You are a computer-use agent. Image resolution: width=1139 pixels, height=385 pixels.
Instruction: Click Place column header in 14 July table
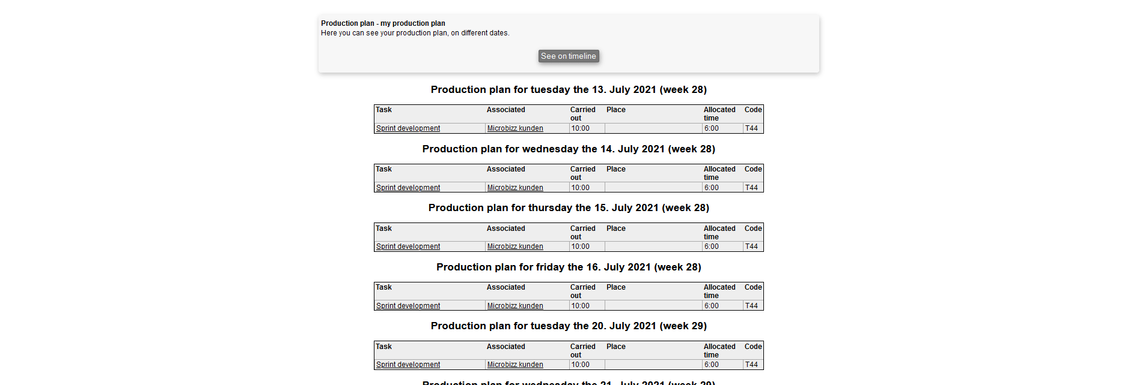click(616, 169)
